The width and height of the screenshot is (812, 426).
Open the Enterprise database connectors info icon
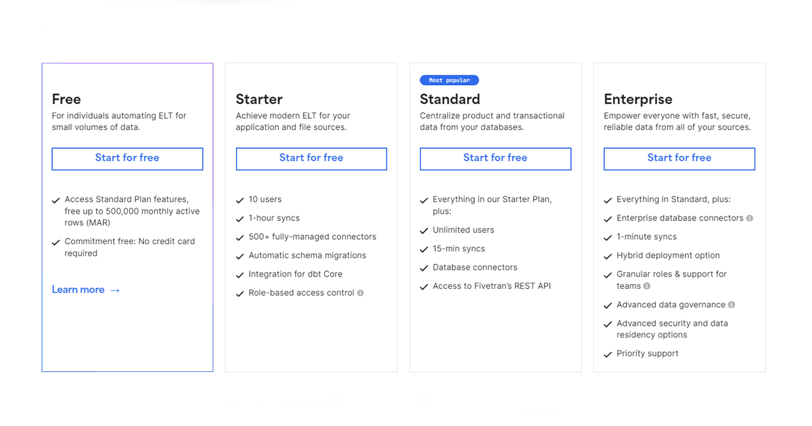click(x=750, y=218)
